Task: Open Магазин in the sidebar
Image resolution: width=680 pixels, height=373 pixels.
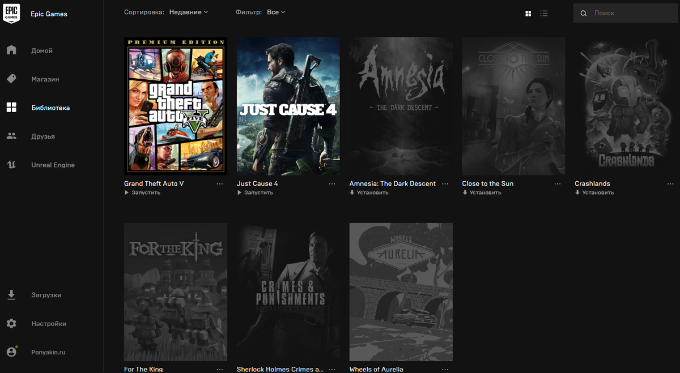Action: [x=45, y=79]
